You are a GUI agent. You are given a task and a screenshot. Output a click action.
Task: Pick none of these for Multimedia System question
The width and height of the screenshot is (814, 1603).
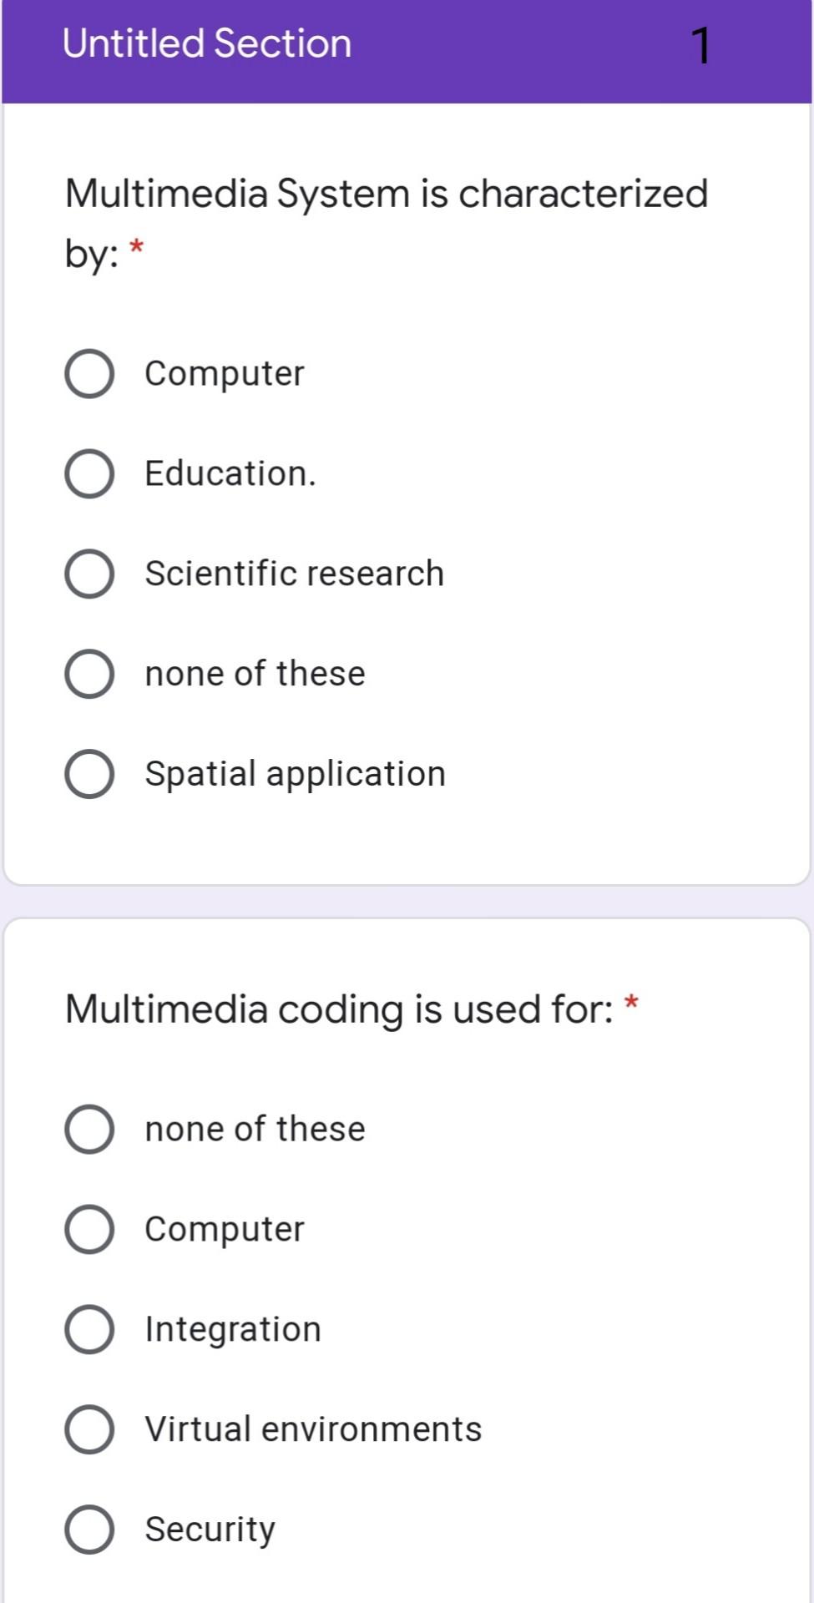[x=89, y=674]
